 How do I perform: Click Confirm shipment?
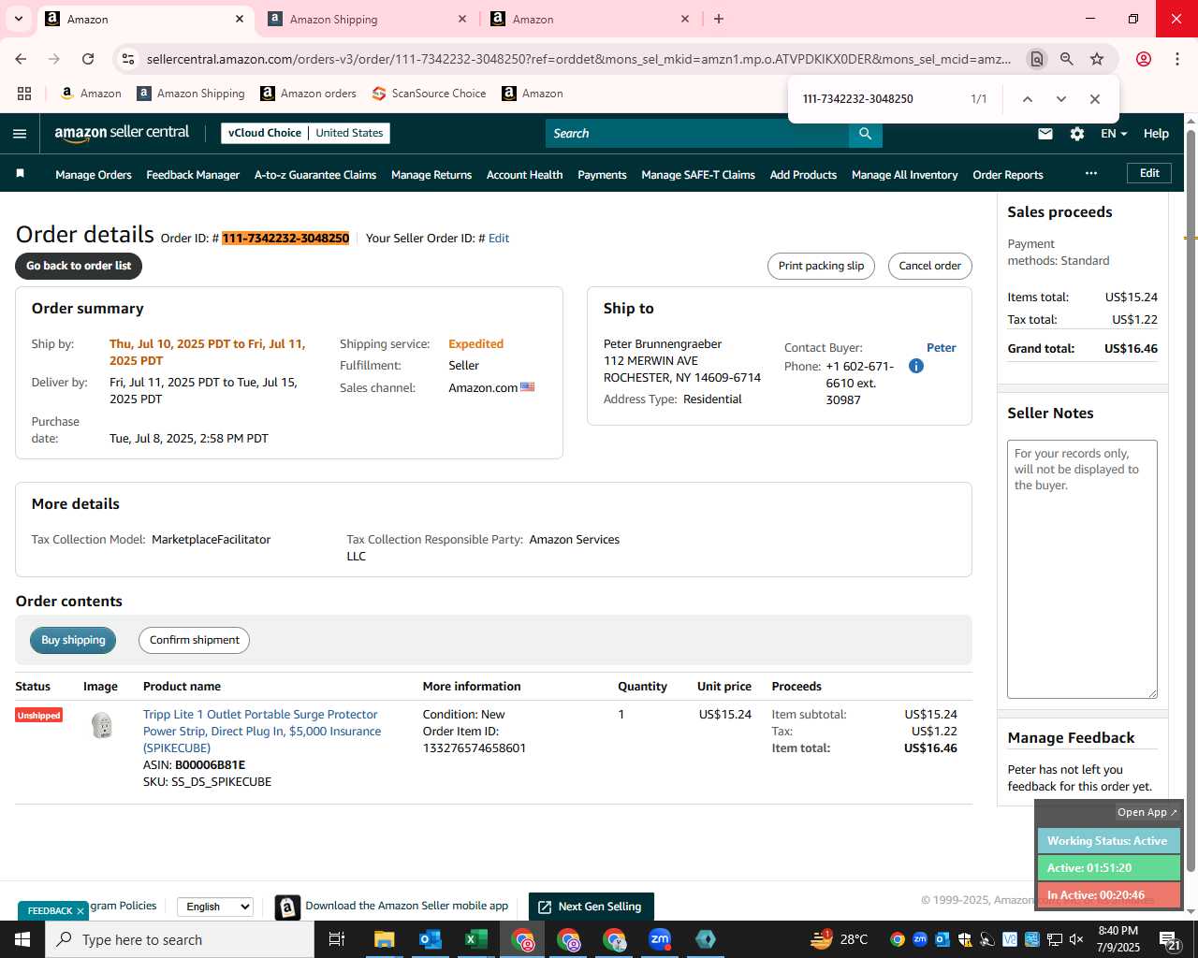[x=195, y=640]
